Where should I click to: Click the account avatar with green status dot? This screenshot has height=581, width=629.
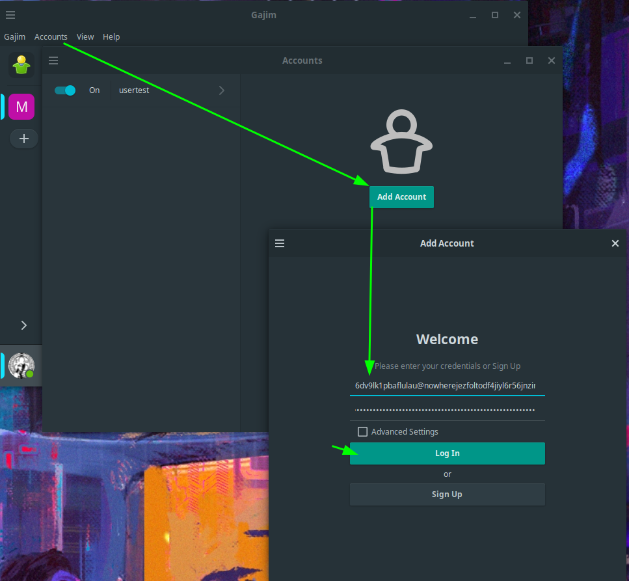[21, 366]
